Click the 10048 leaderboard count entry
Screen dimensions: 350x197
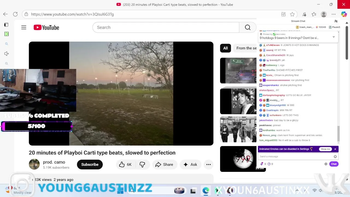(321, 27)
